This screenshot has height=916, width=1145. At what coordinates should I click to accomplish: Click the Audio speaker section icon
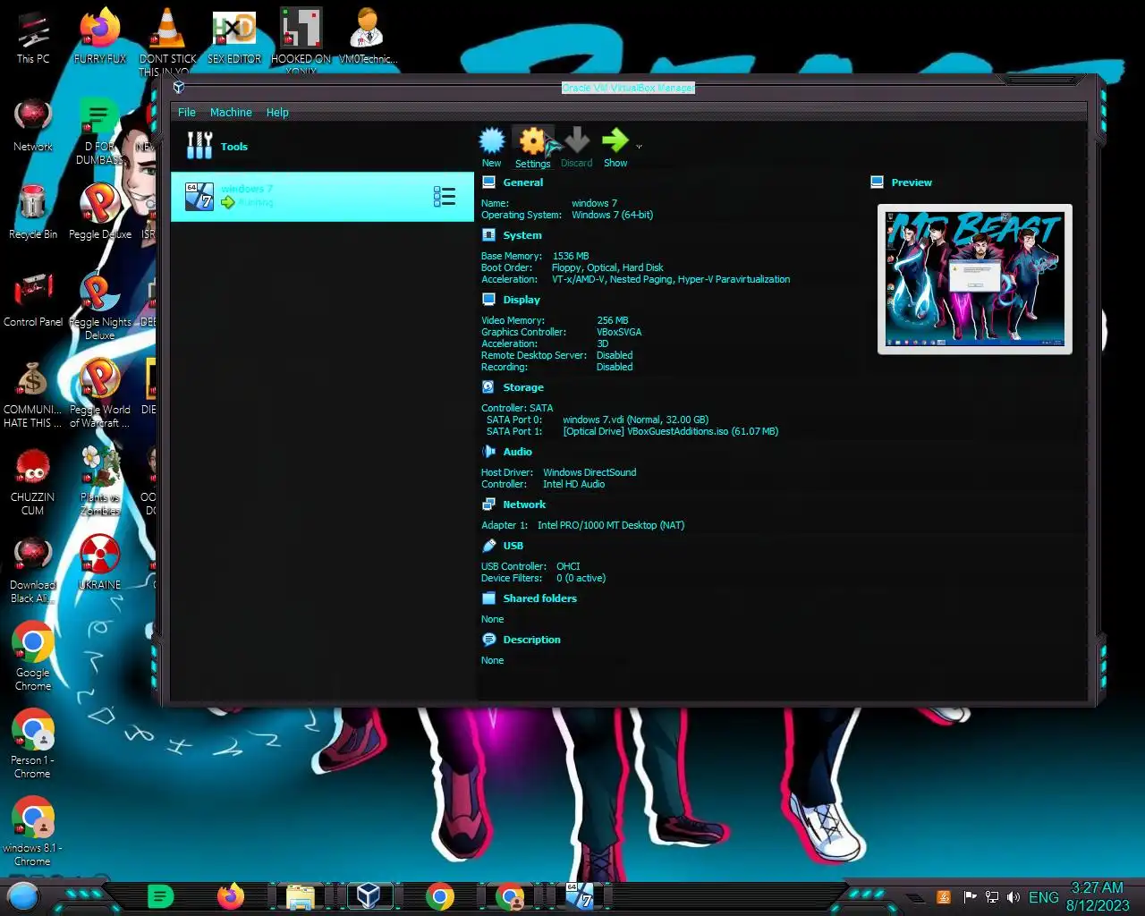[488, 452]
